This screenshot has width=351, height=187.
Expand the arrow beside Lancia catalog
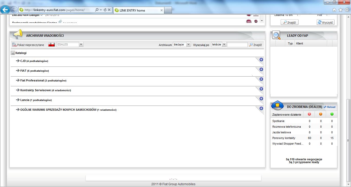tap(18, 100)
